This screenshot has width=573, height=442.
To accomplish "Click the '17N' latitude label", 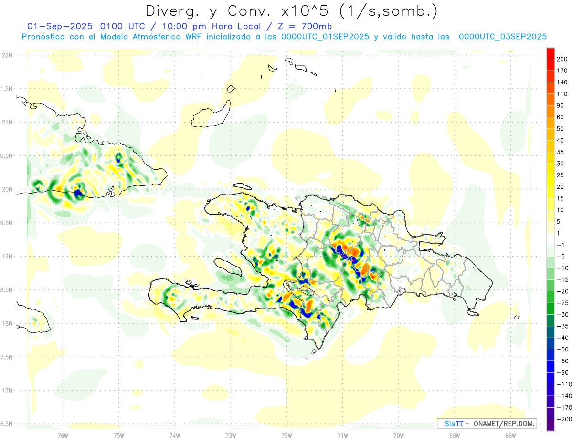I will 8,391.
